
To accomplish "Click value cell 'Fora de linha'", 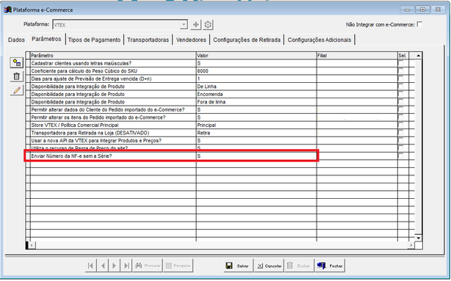I will 256,102.
